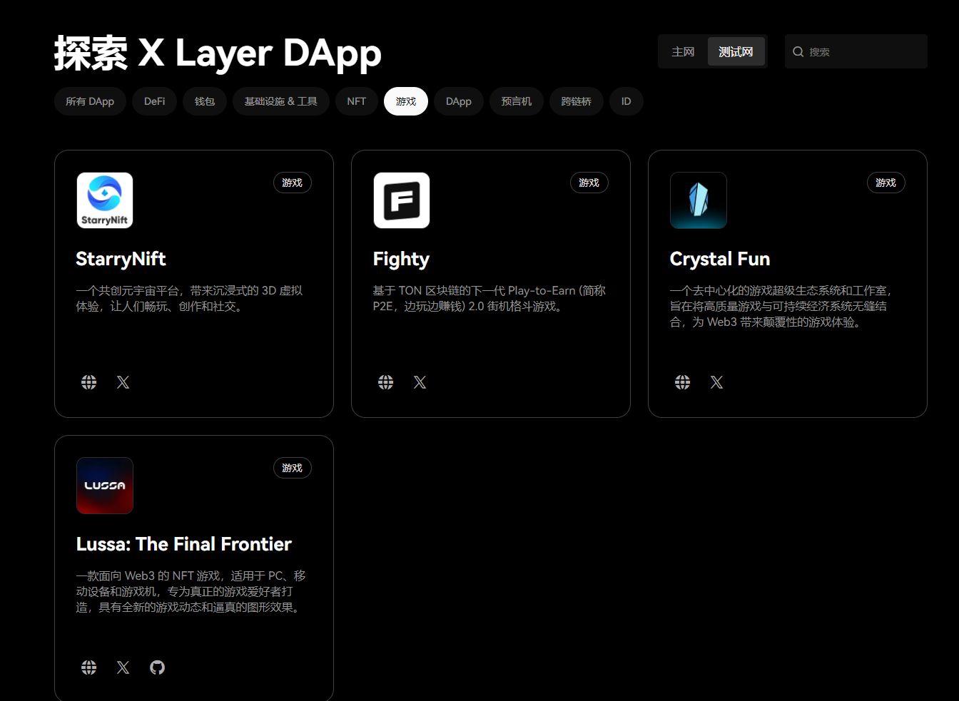Image resolution: width=959 pixels, height=701 pixels.
Task: Focus the 搜索 search field
Action: point(856,51)
